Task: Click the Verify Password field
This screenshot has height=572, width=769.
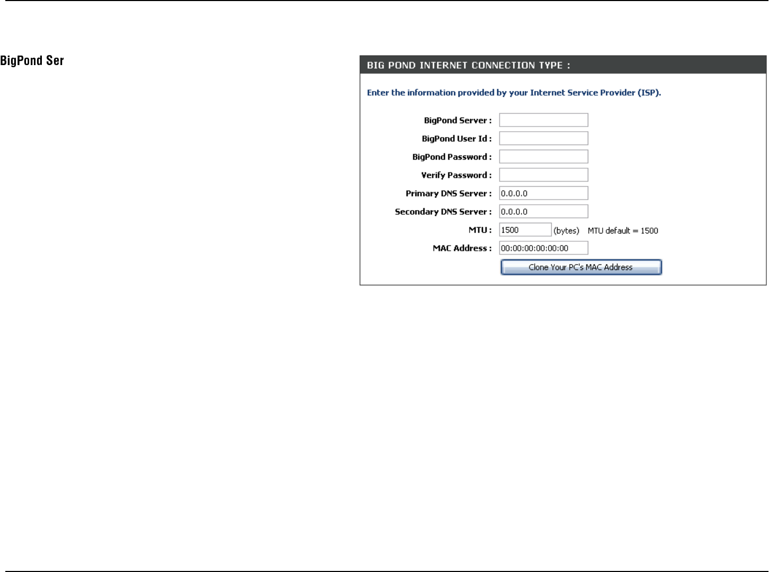Action: tap(544, 175)
